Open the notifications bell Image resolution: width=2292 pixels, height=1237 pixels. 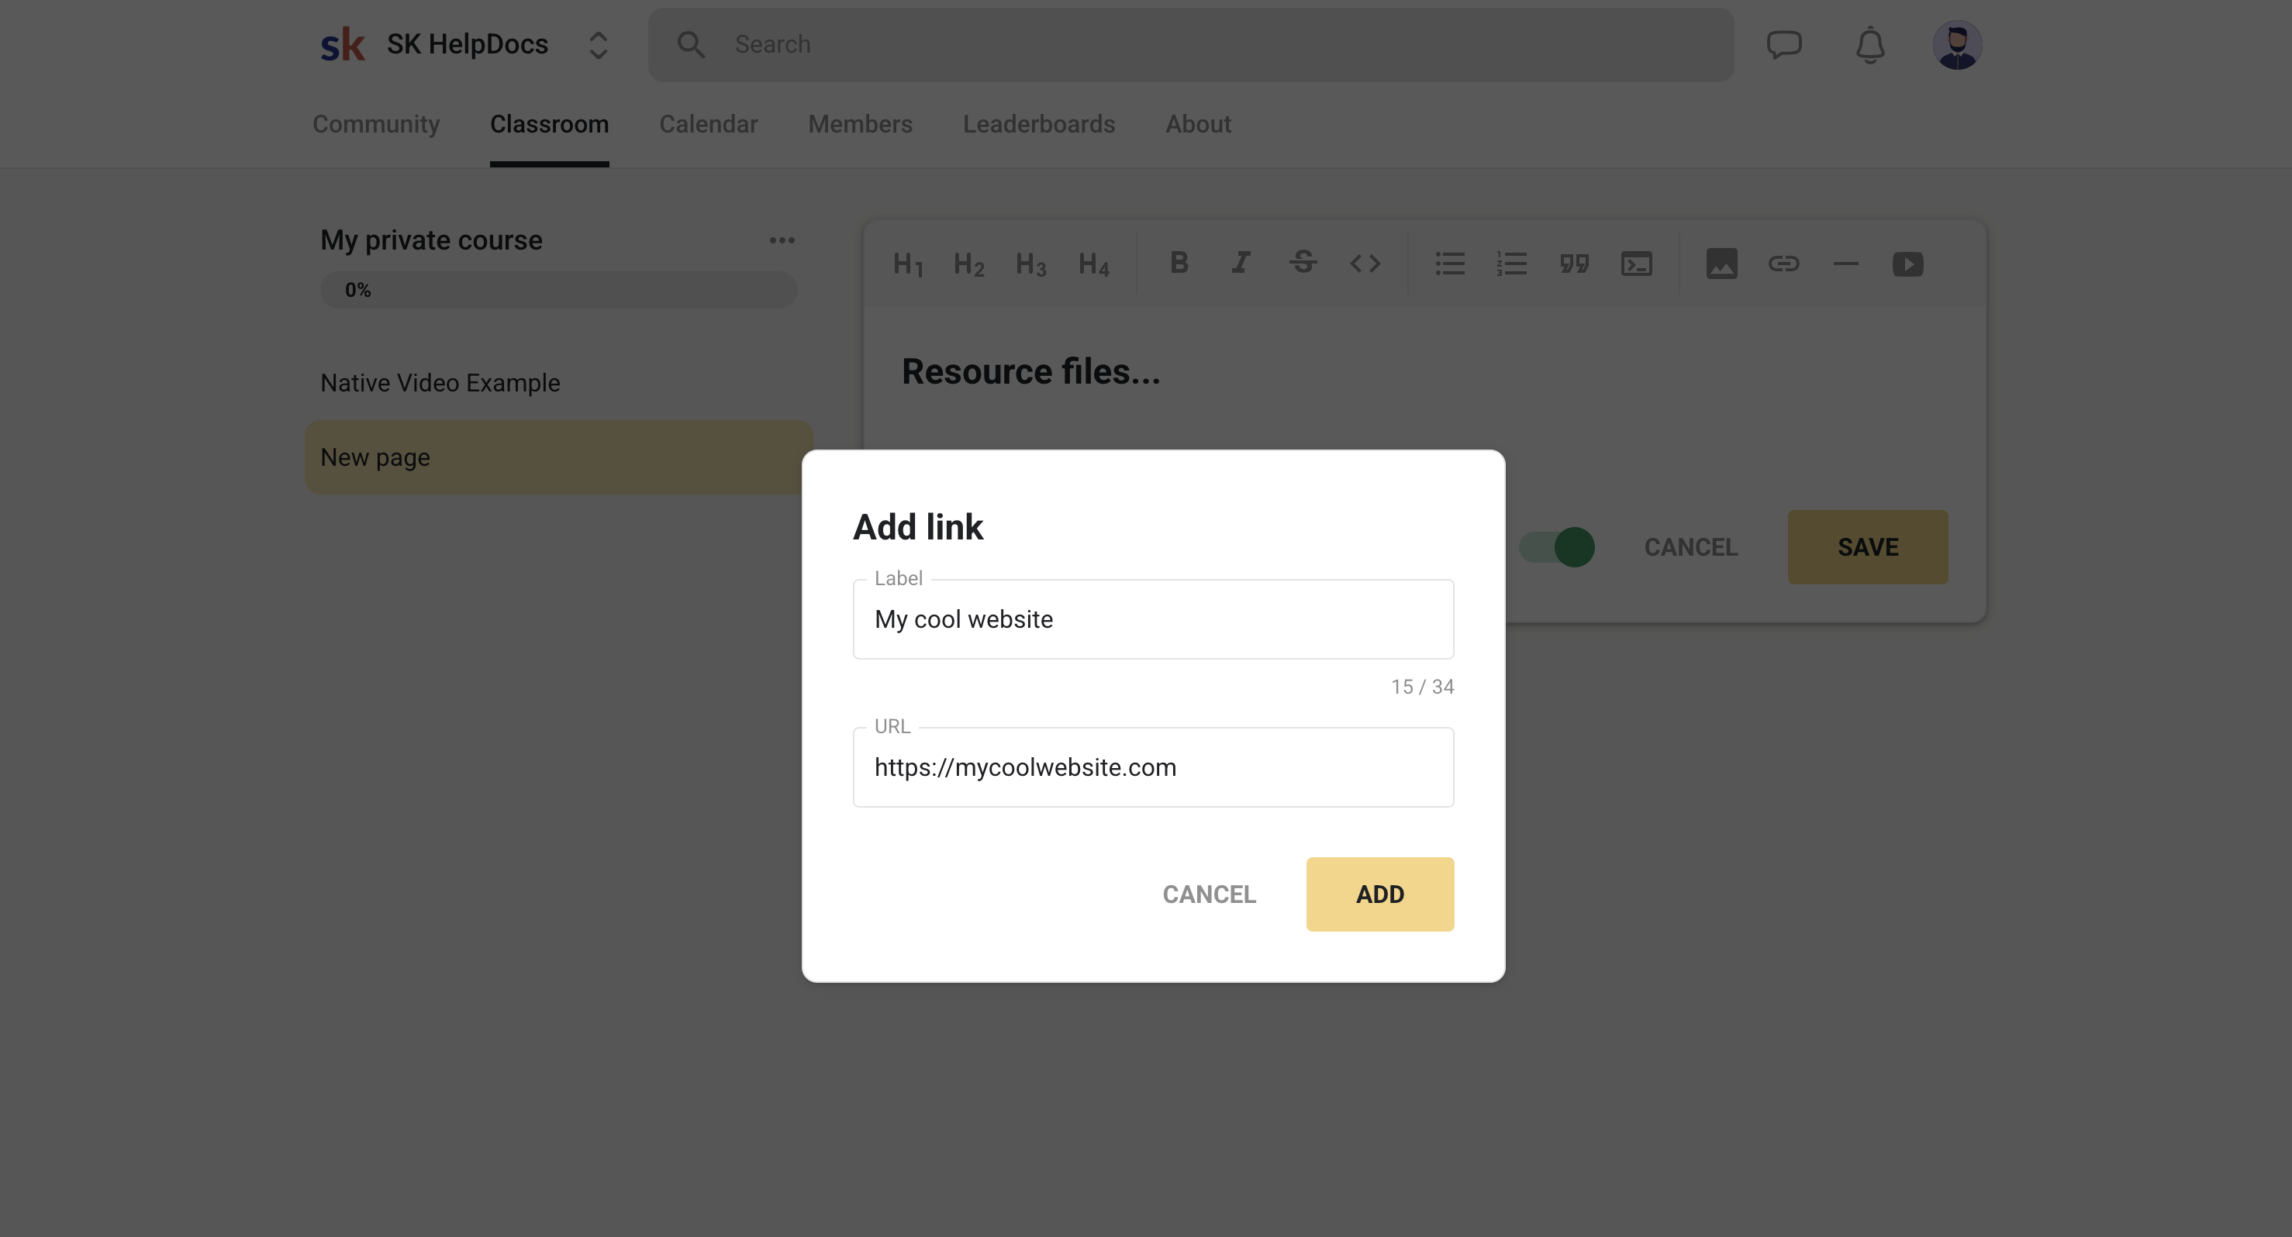click(x=1870, y=44)
